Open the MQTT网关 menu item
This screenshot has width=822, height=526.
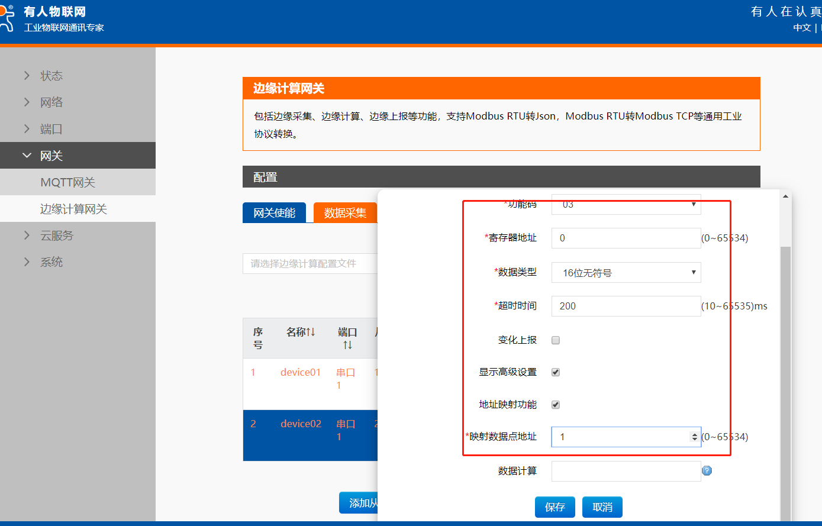coord(68,182)
